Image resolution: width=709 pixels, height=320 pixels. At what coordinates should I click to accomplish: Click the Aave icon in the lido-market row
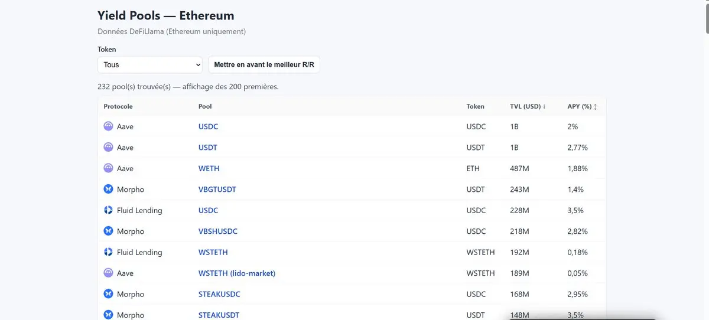point(108,273)
